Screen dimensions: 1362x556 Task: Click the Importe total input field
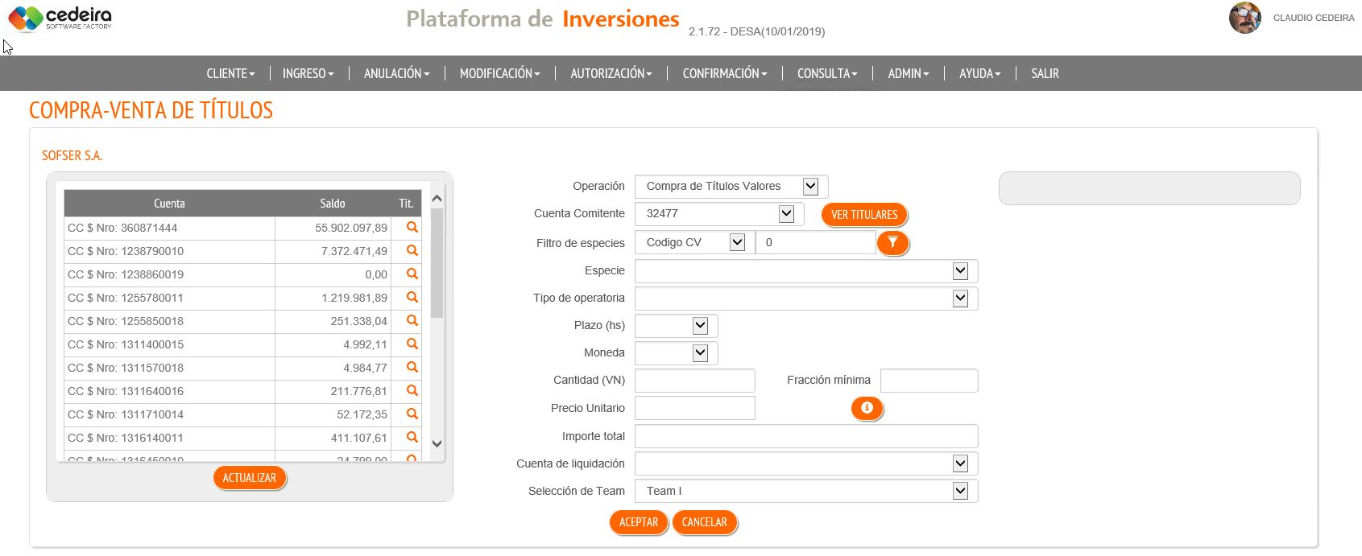(806, 436)
